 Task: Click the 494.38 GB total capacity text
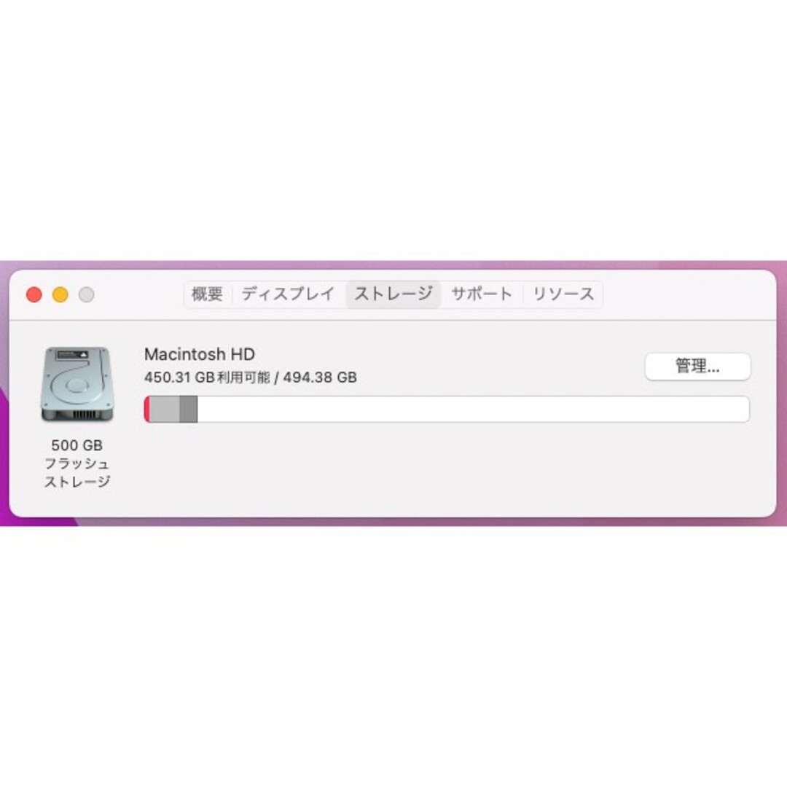click(320, 377)
